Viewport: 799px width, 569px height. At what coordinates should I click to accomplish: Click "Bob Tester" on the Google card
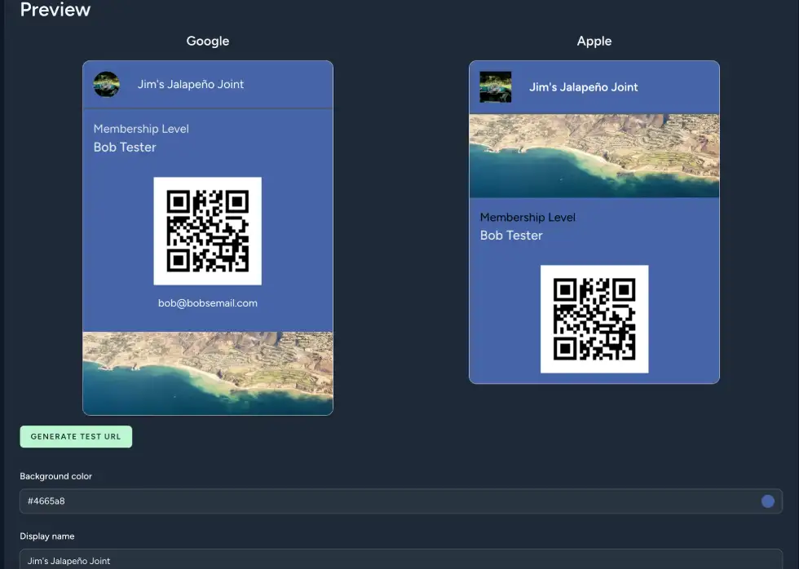pos(125,148)
